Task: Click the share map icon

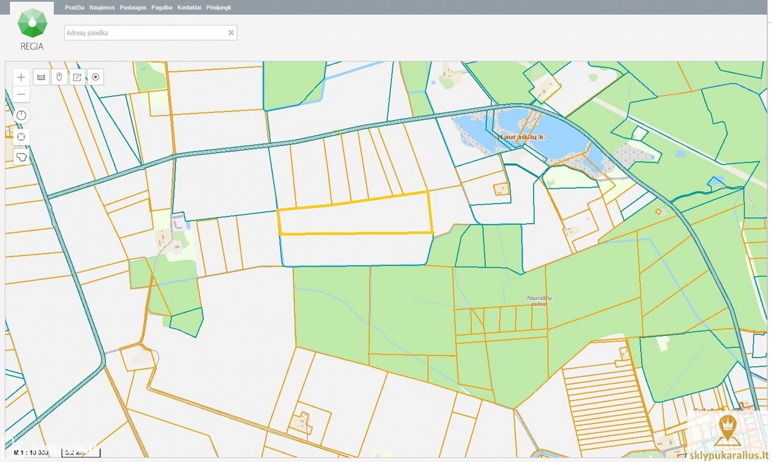Action: (77, 77)
